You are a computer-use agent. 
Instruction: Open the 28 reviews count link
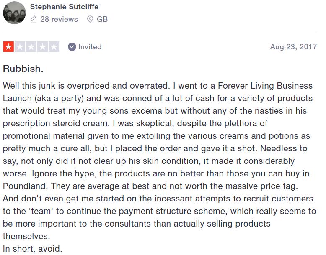point(59,19)
